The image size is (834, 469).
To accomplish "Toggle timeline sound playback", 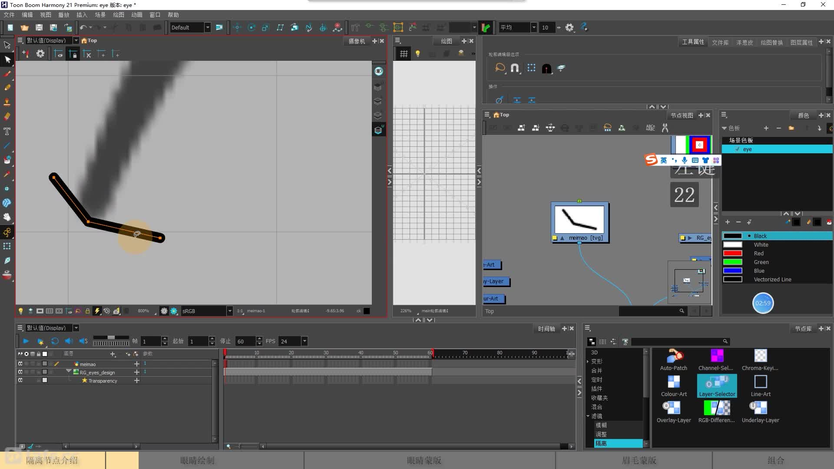I will point(69,341).
